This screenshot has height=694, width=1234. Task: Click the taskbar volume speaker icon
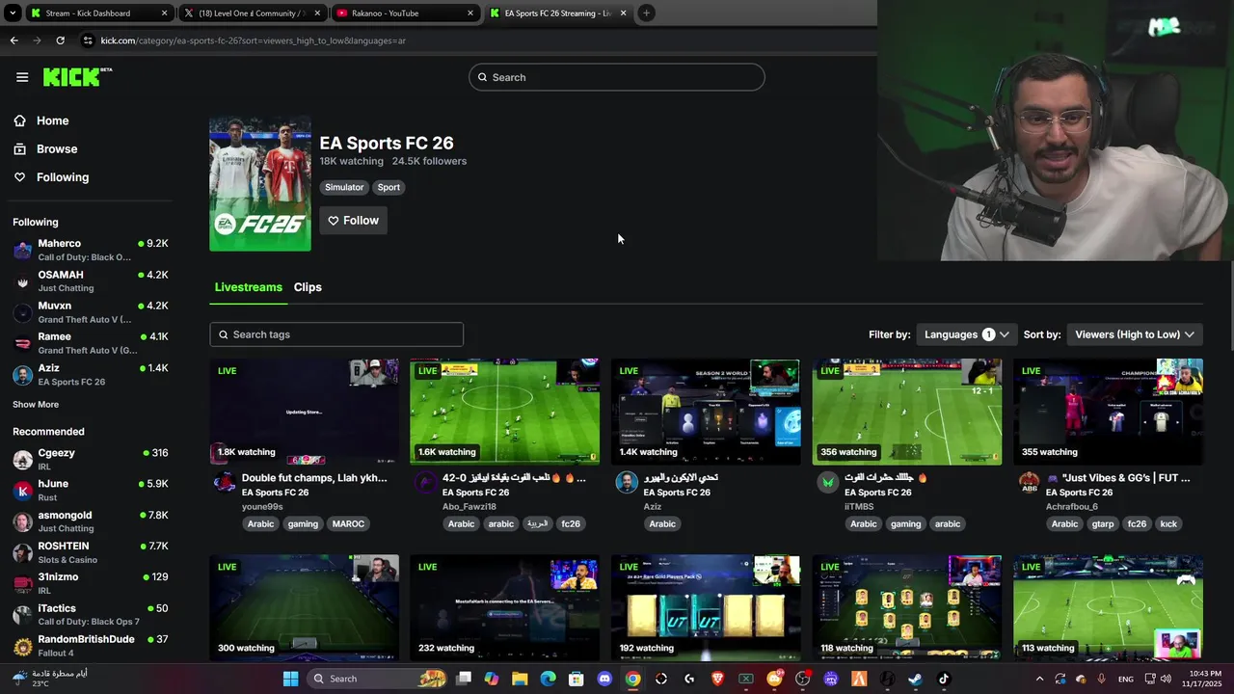[1166, 679]
